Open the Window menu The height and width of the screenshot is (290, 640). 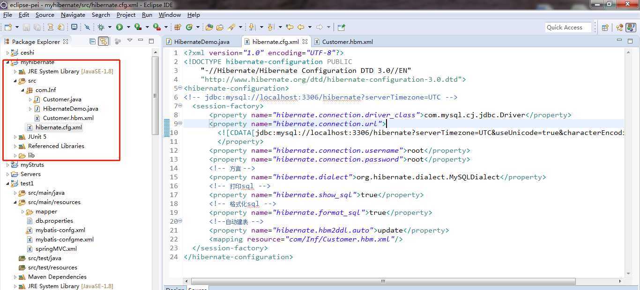(170, 14)
